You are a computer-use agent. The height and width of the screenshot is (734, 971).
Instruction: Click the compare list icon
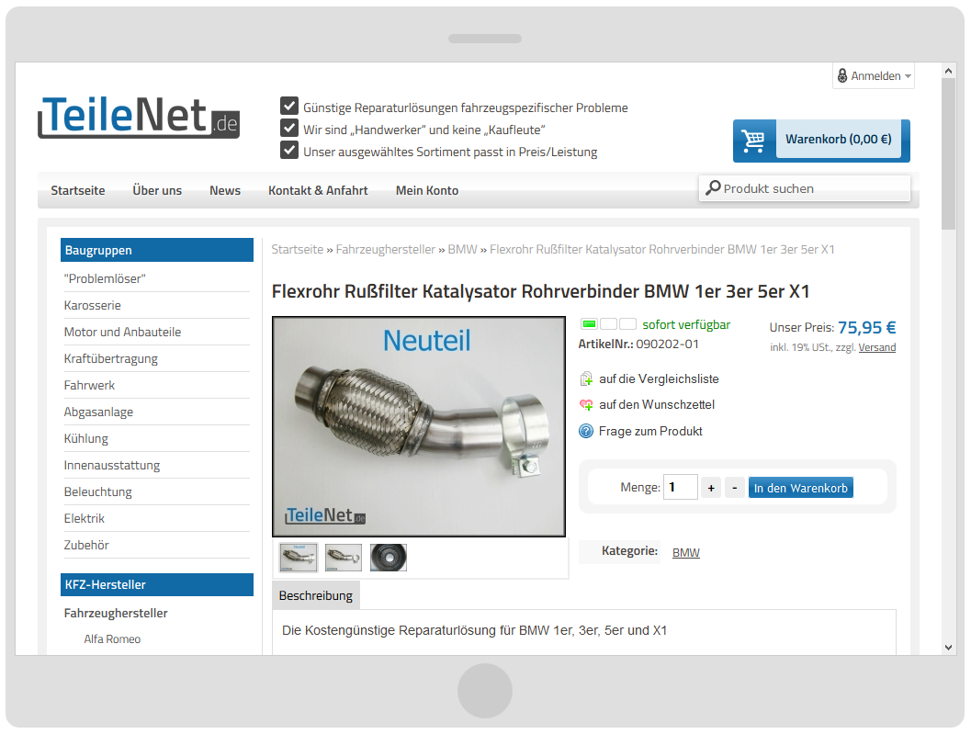point(586,379)
